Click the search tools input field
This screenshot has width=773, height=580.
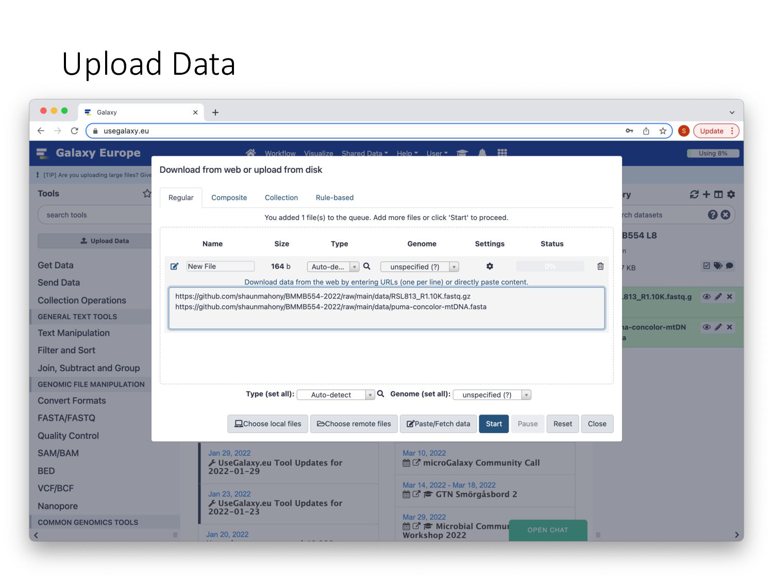coord(94,215)
